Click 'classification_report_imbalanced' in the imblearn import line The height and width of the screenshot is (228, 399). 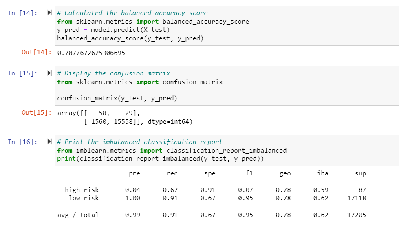[x=227, y=151]
